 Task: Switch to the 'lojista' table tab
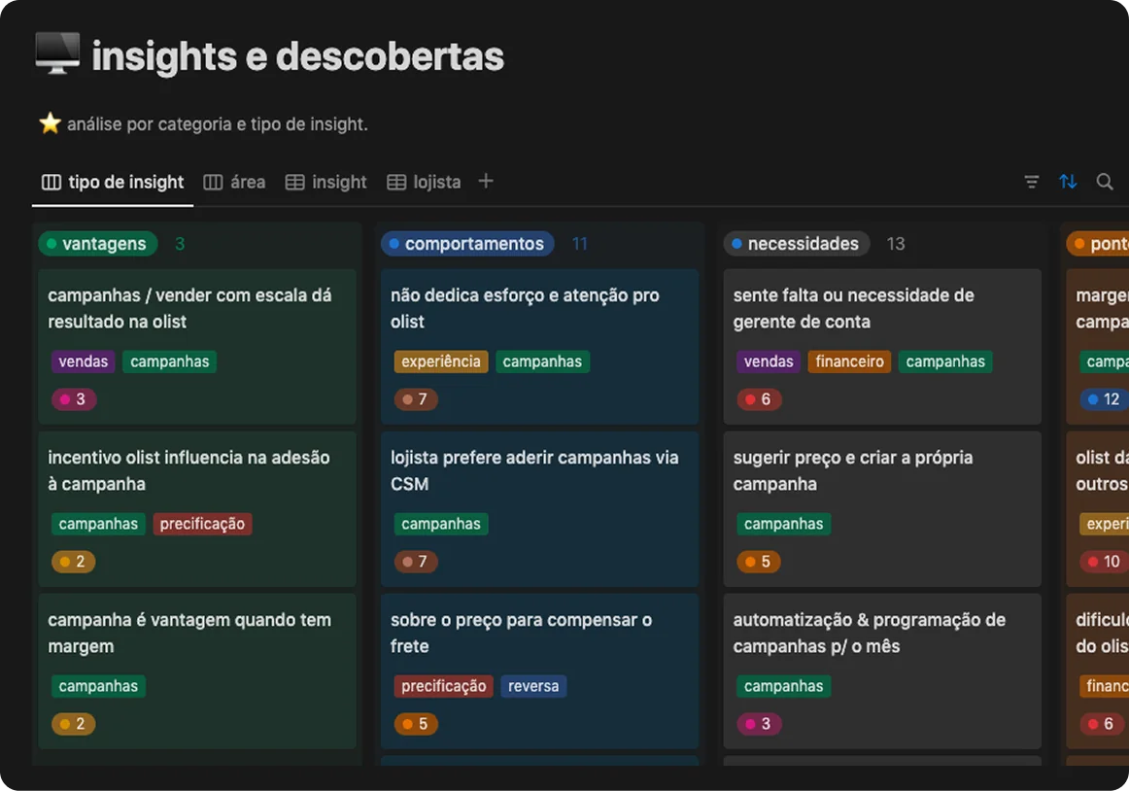[x=424, y=183]
